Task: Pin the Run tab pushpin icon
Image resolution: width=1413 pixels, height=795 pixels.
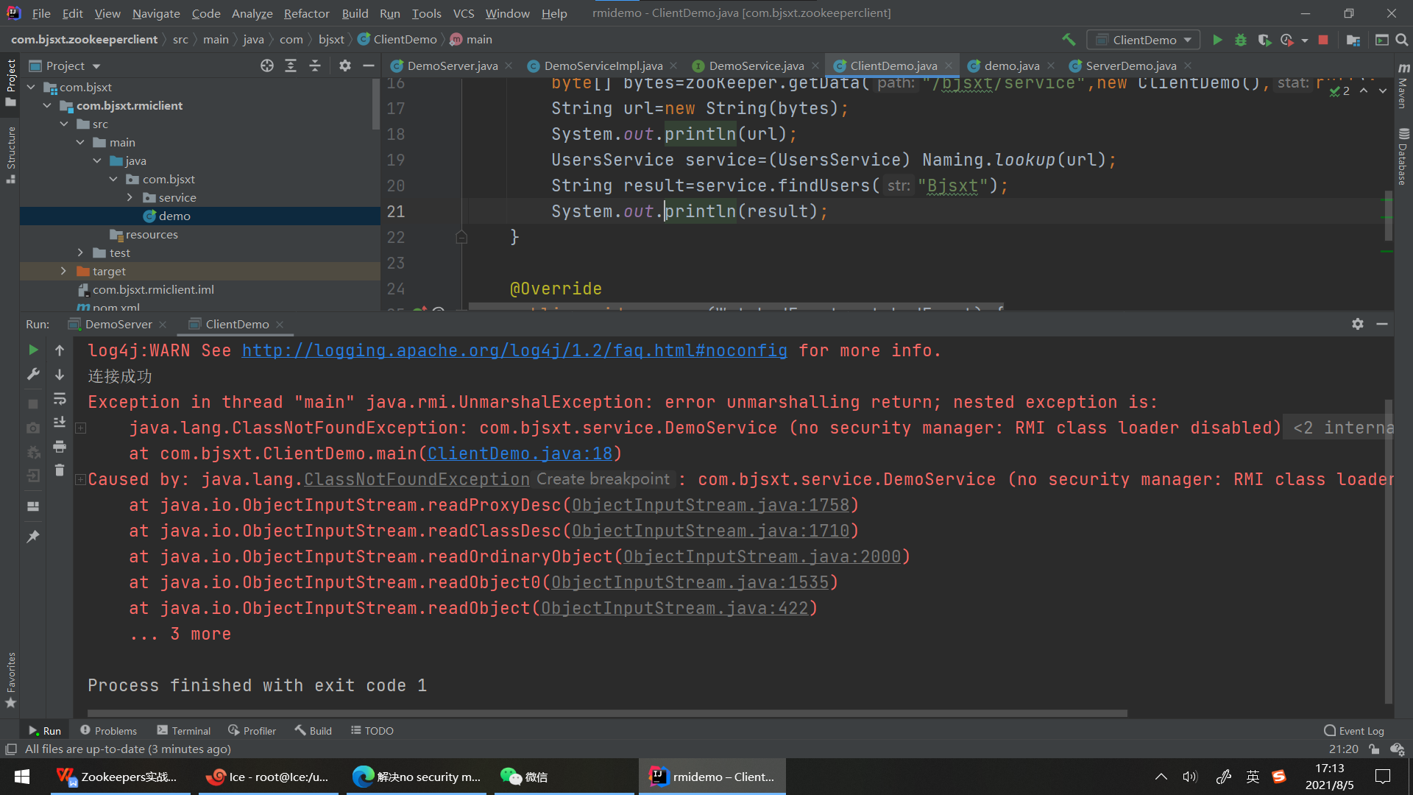Action: [33, 537]
